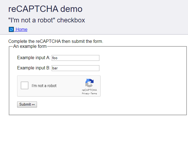The height and width of the screenshot is (149, 188).
Task: Open the Home link
Action: click(21, 29)
